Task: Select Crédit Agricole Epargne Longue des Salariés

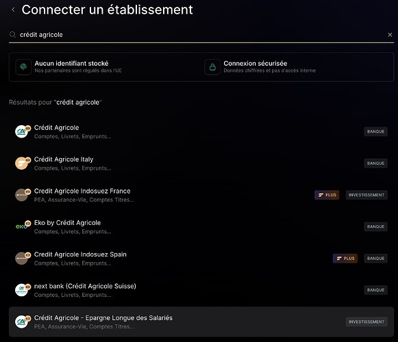Action: (201, 321)
